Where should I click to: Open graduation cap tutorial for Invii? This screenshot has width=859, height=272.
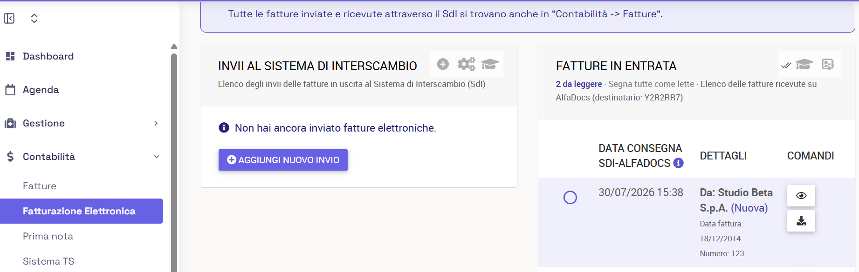tap(490, 64)
